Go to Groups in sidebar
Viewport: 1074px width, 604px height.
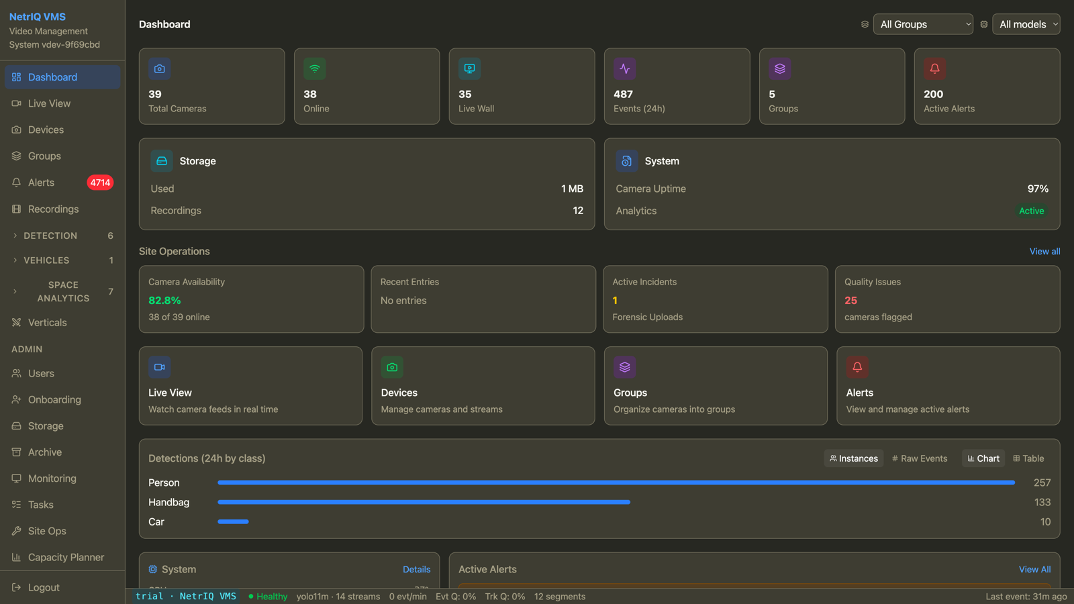tap(62, 156)
